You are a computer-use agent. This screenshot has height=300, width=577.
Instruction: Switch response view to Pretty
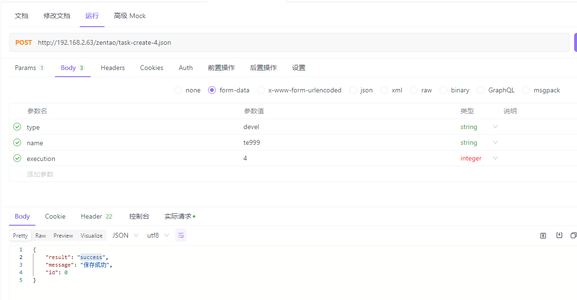coord(21,235)
